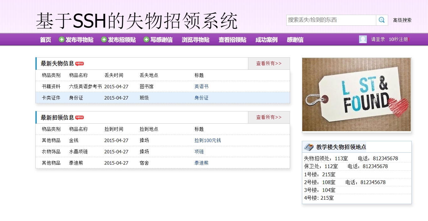The image size is (428, 221).
Task: Open the 查看招领贴 menu item
Action: click(x=233, y=40)
